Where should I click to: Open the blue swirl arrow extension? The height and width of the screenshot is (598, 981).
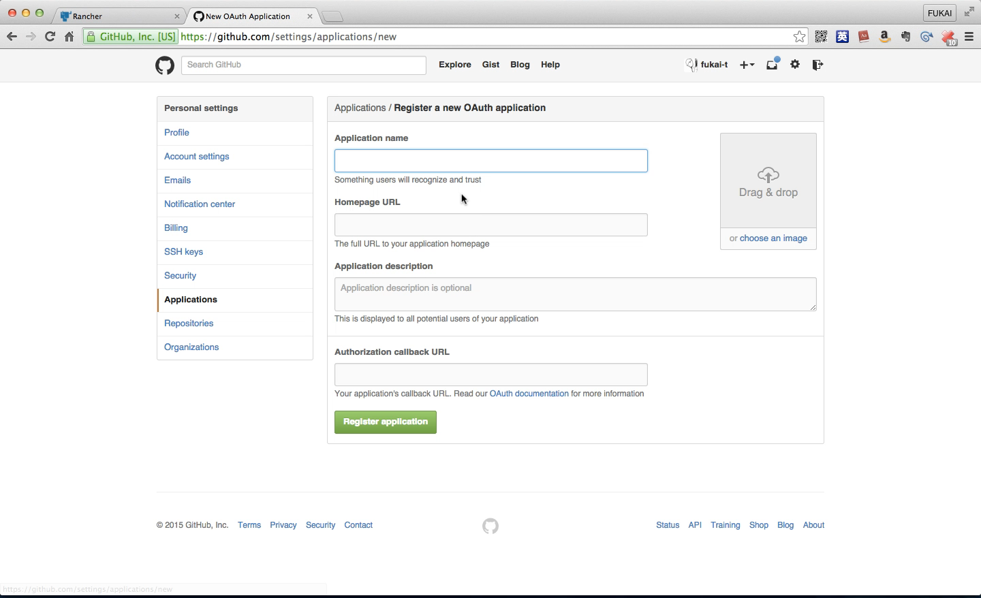(926, 37)
